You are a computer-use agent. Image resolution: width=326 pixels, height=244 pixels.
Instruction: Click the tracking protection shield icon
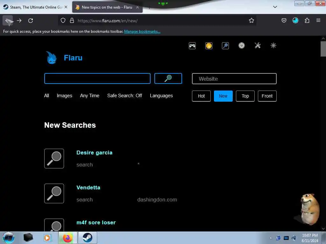(63, 20)
